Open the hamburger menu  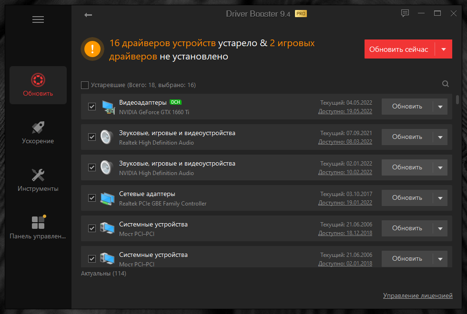(38, 20)
